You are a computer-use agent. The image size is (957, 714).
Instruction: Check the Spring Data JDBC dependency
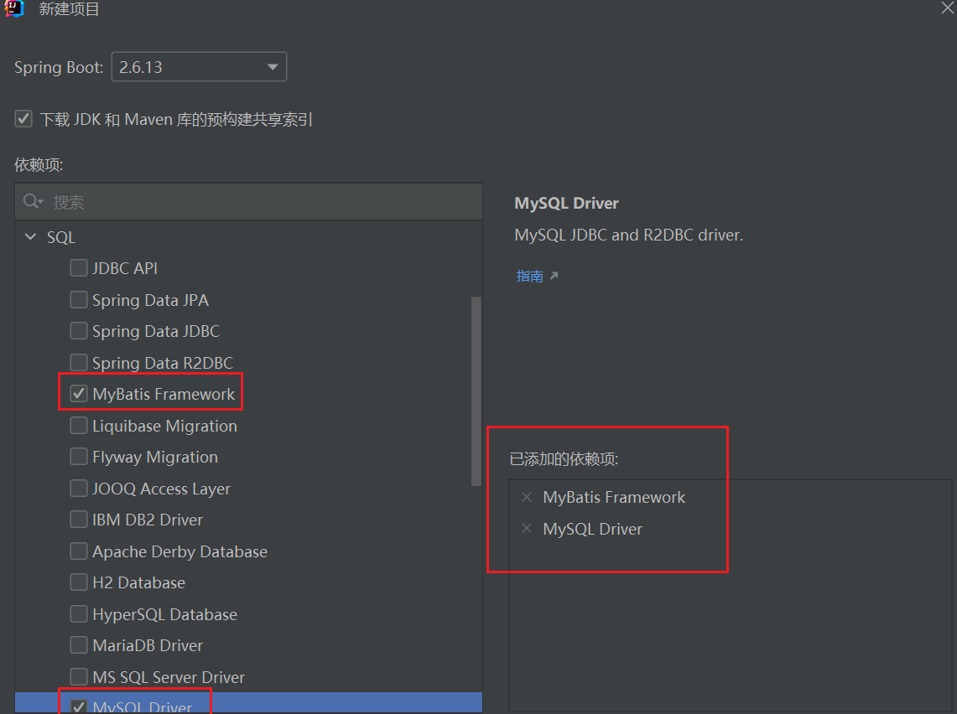coord(79,330)
